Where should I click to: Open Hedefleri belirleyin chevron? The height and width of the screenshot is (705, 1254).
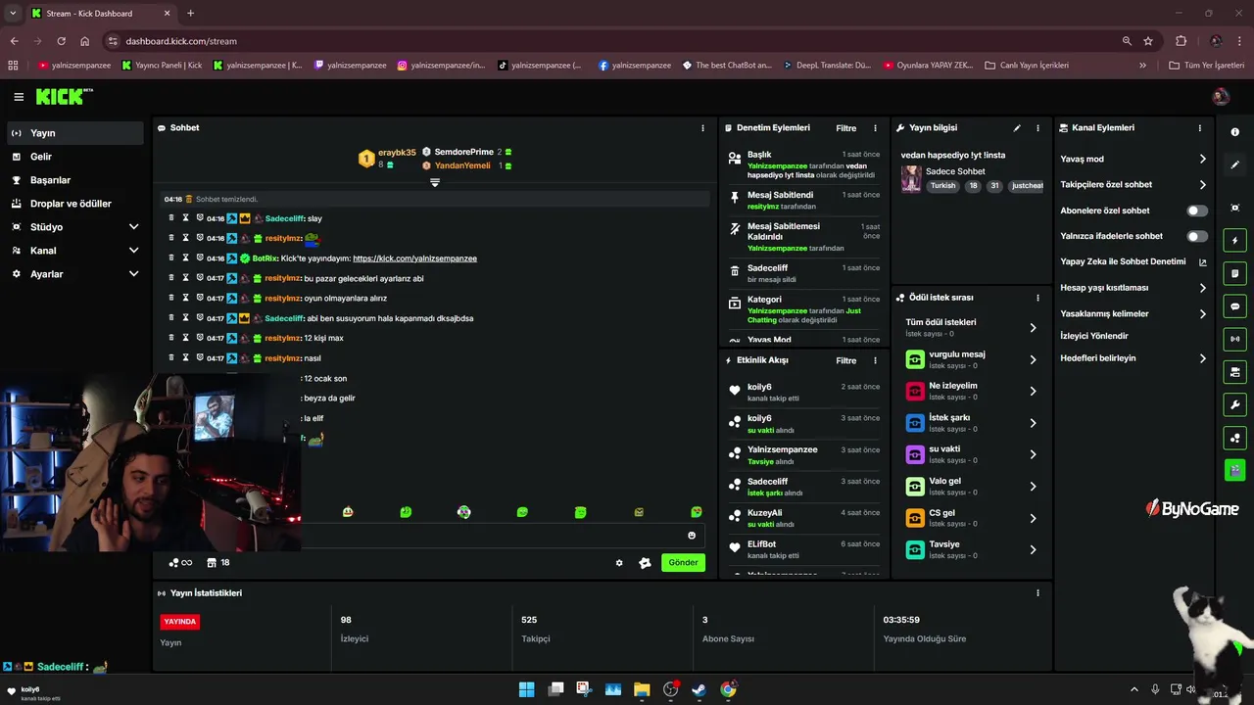(1203, 358)
